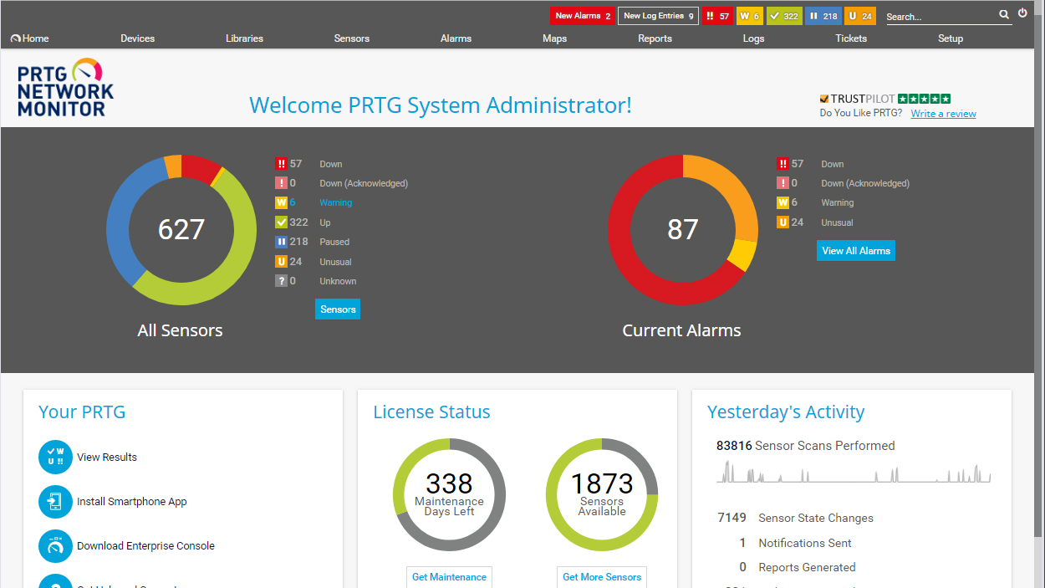Click Down (Acknowledged) icon in All Sensors legend
The height and width of the screenshot is (588, 1045).
[x=281, y=183]
